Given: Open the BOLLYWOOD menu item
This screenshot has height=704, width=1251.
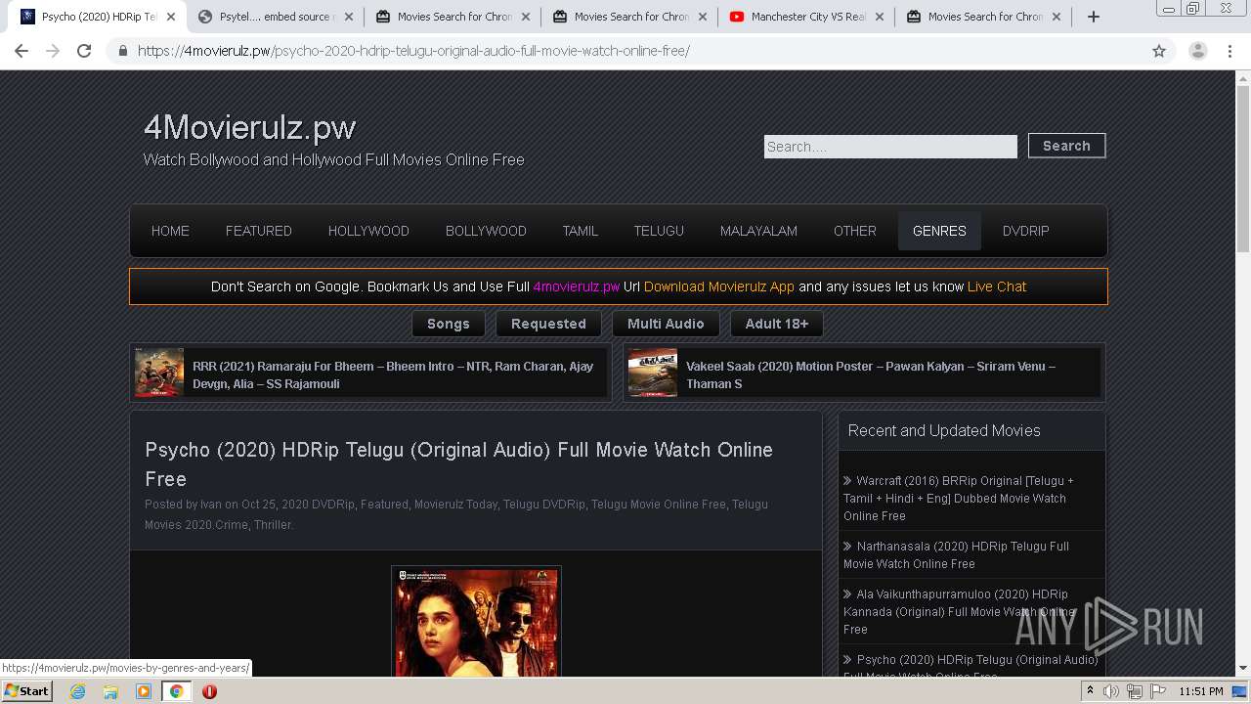Looking at the screenshot, I should 486,231.
